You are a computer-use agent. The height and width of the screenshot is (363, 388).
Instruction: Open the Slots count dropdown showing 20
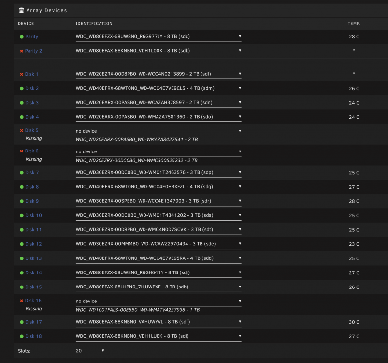[90, 351]
